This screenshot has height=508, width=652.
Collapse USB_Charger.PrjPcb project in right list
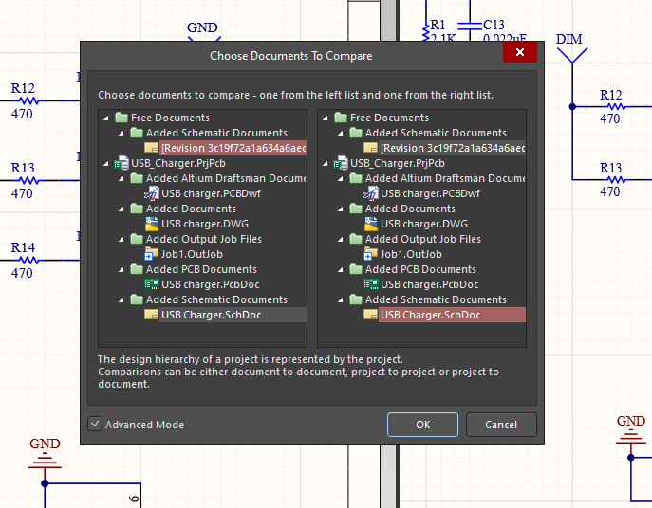(326, 164)
